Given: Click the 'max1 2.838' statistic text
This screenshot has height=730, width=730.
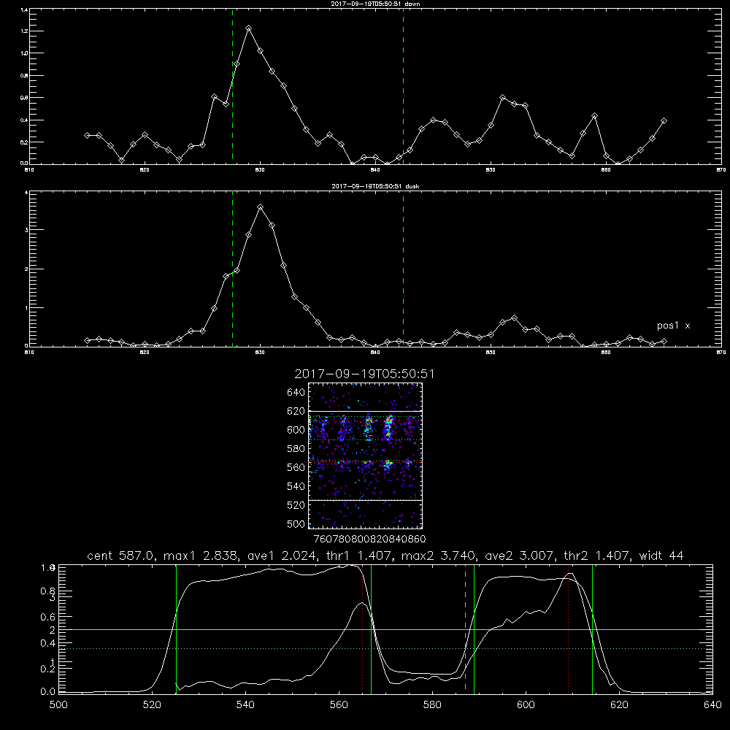Looking at the screenshot, I should coord(201,556).
